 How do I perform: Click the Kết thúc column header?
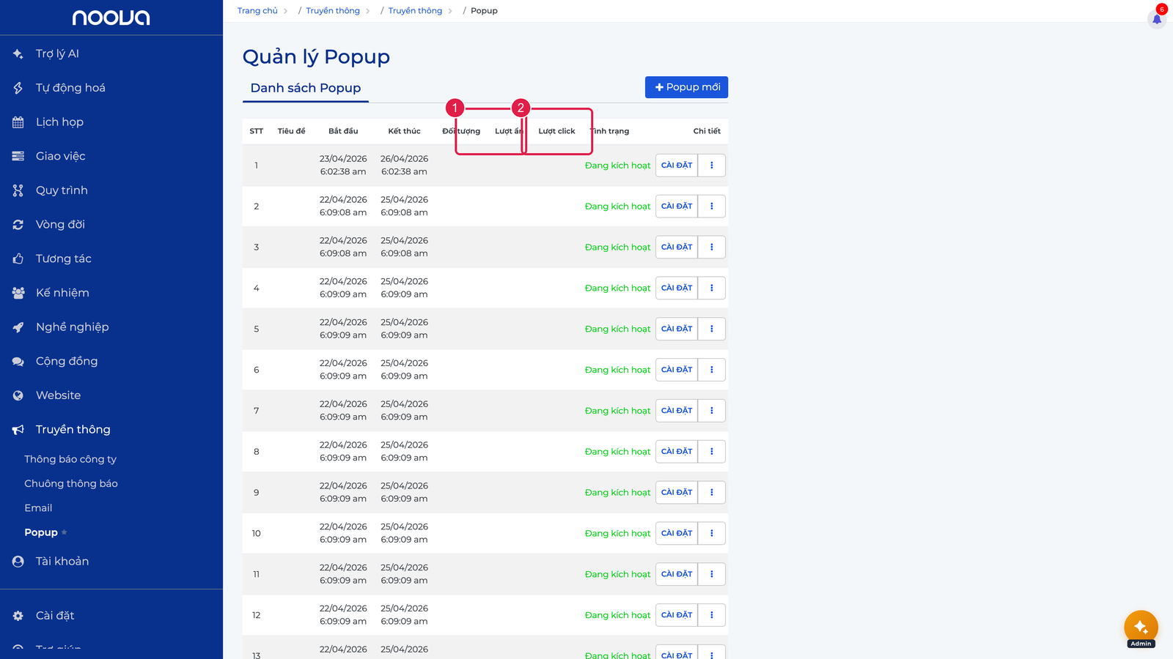point(404,131)
